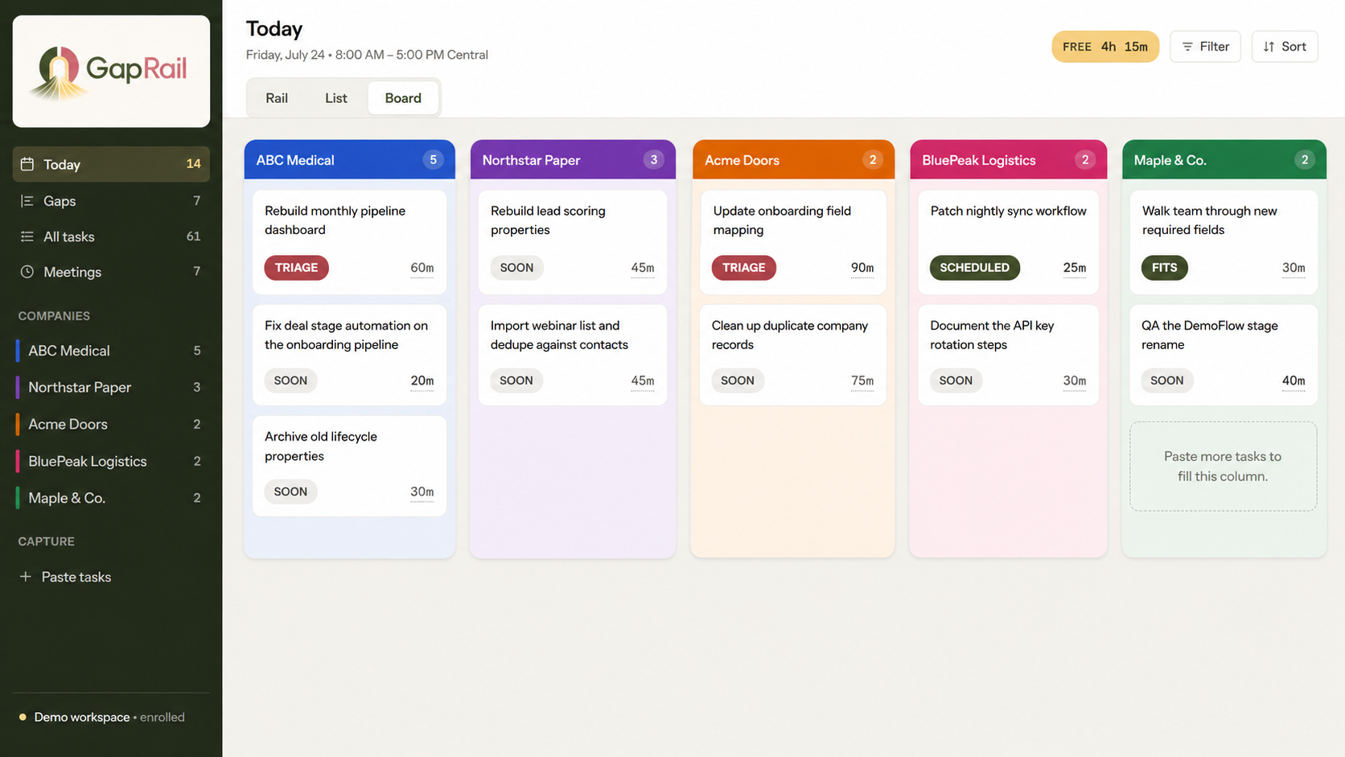
Task: Click the Maple & Co. column header
Action: (x=1224, y=160)
